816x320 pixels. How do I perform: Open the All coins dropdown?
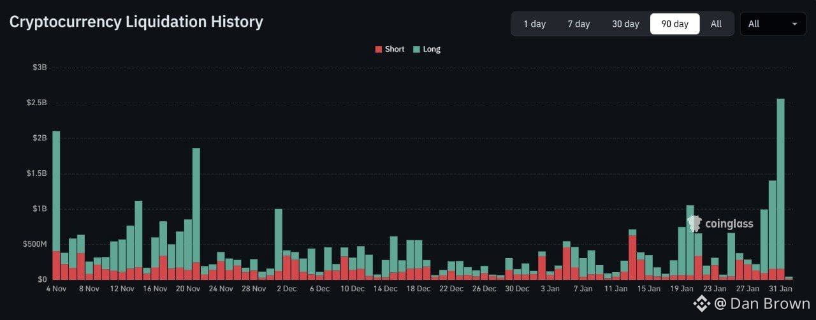[773, 24]
